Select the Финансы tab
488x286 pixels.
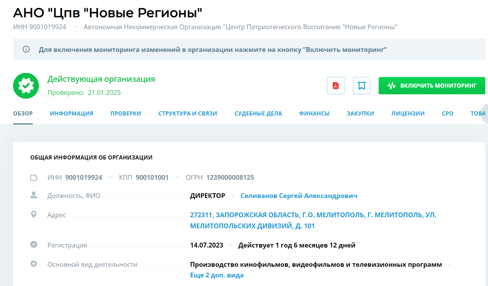(x=314, y=113)
